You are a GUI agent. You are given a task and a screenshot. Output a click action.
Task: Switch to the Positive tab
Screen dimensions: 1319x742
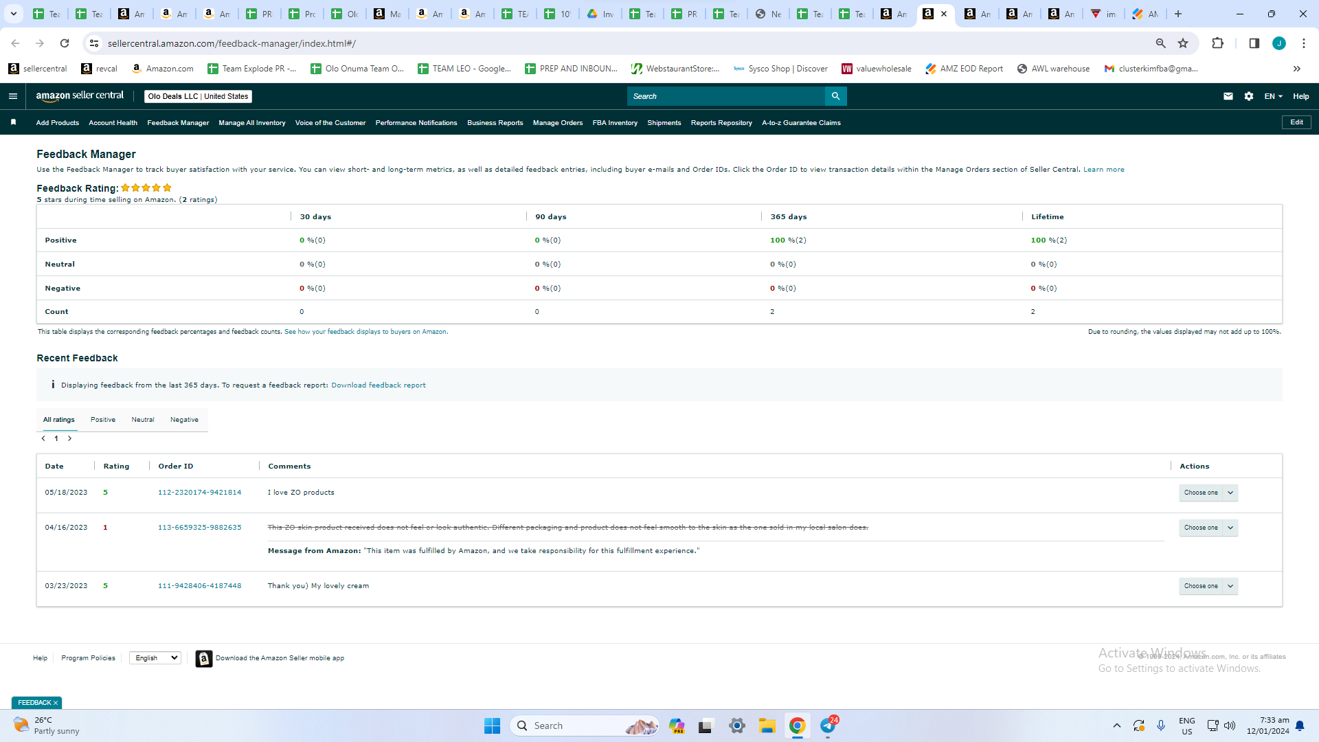[103, 420]
